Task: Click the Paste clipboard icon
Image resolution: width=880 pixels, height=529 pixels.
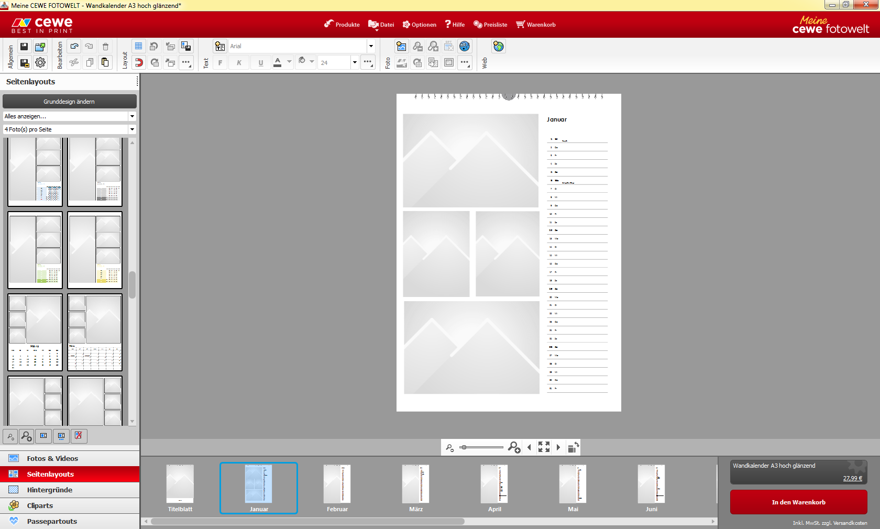Action: tap(105, 63)
